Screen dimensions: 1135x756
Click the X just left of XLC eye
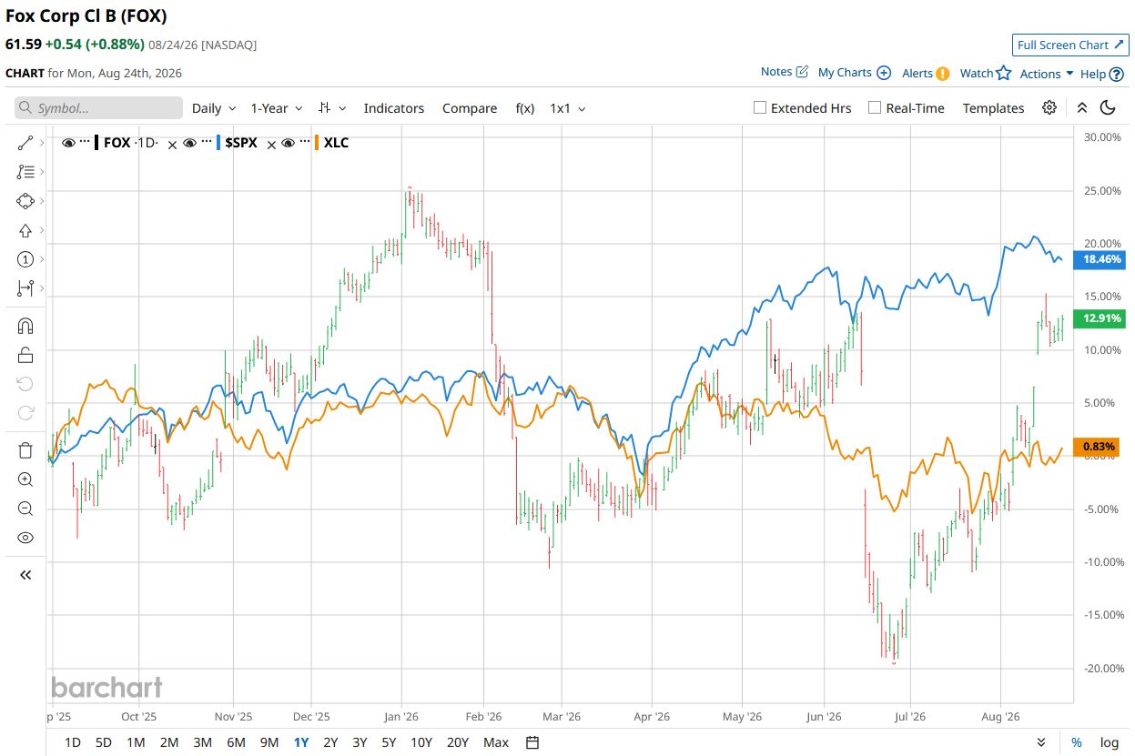click(x=270, y=144)
